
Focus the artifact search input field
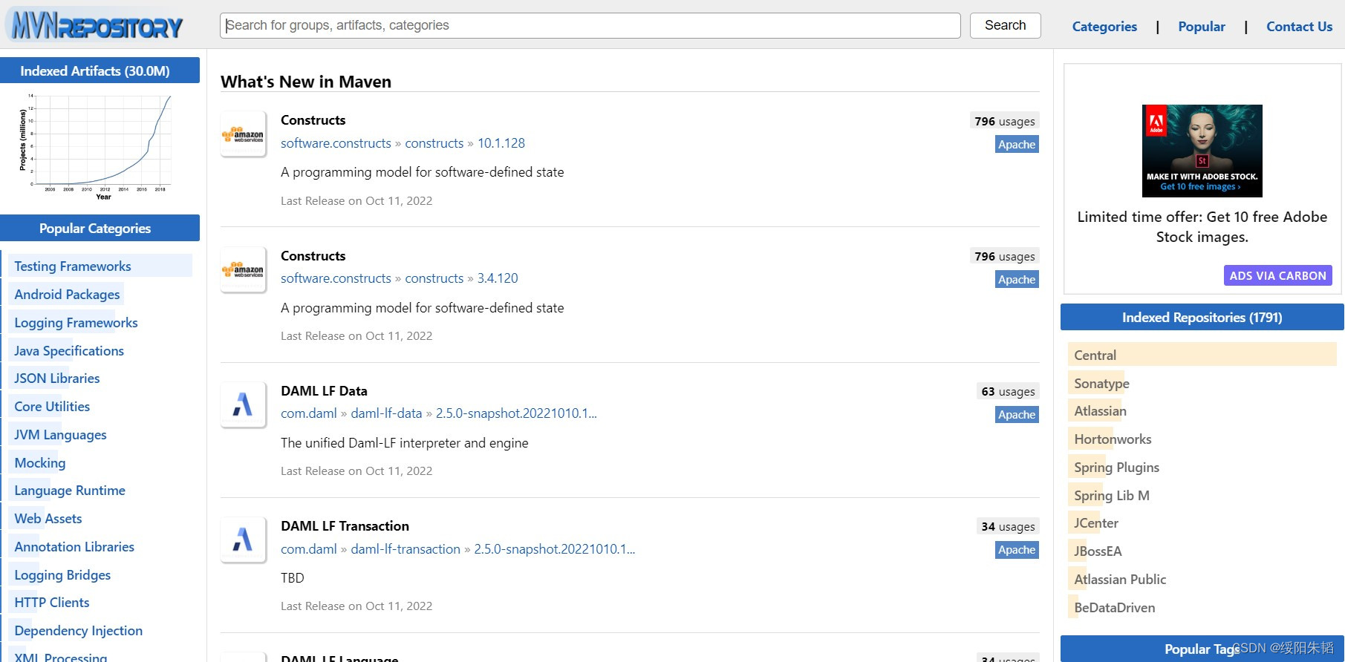tap(590, 25)
